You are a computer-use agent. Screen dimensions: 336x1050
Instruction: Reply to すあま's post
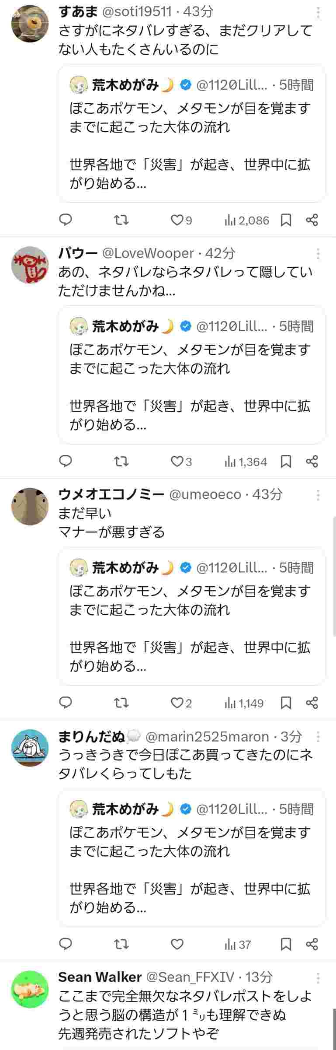66,220
